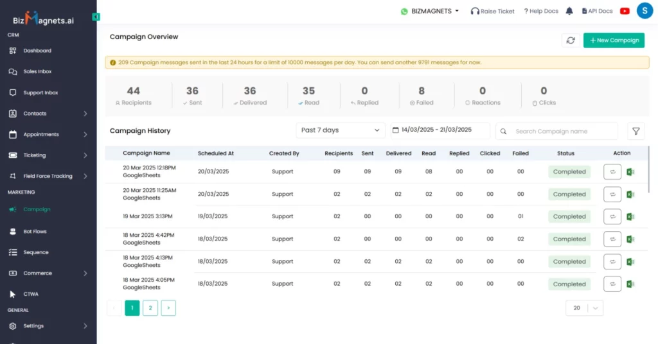Export 18 Mar 4:13PM campaign to Excel

[x=630, y=261]
